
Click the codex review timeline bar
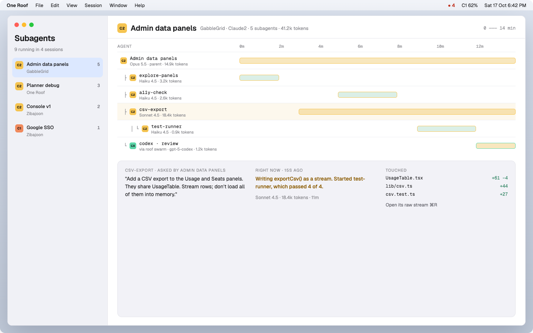[496, 146]
